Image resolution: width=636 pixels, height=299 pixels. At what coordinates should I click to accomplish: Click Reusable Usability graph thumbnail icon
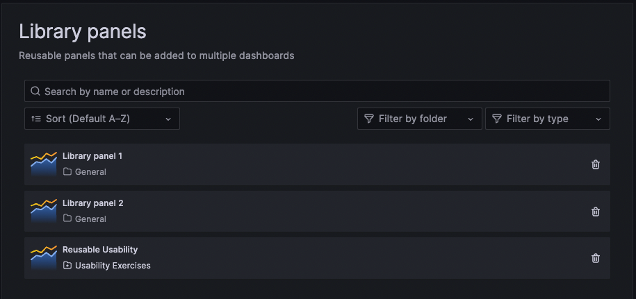click(44, 257)
